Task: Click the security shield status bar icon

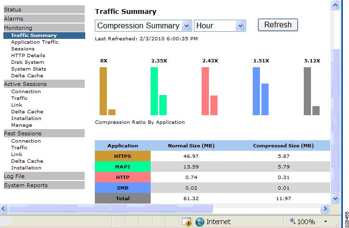Action: (186, 222)
